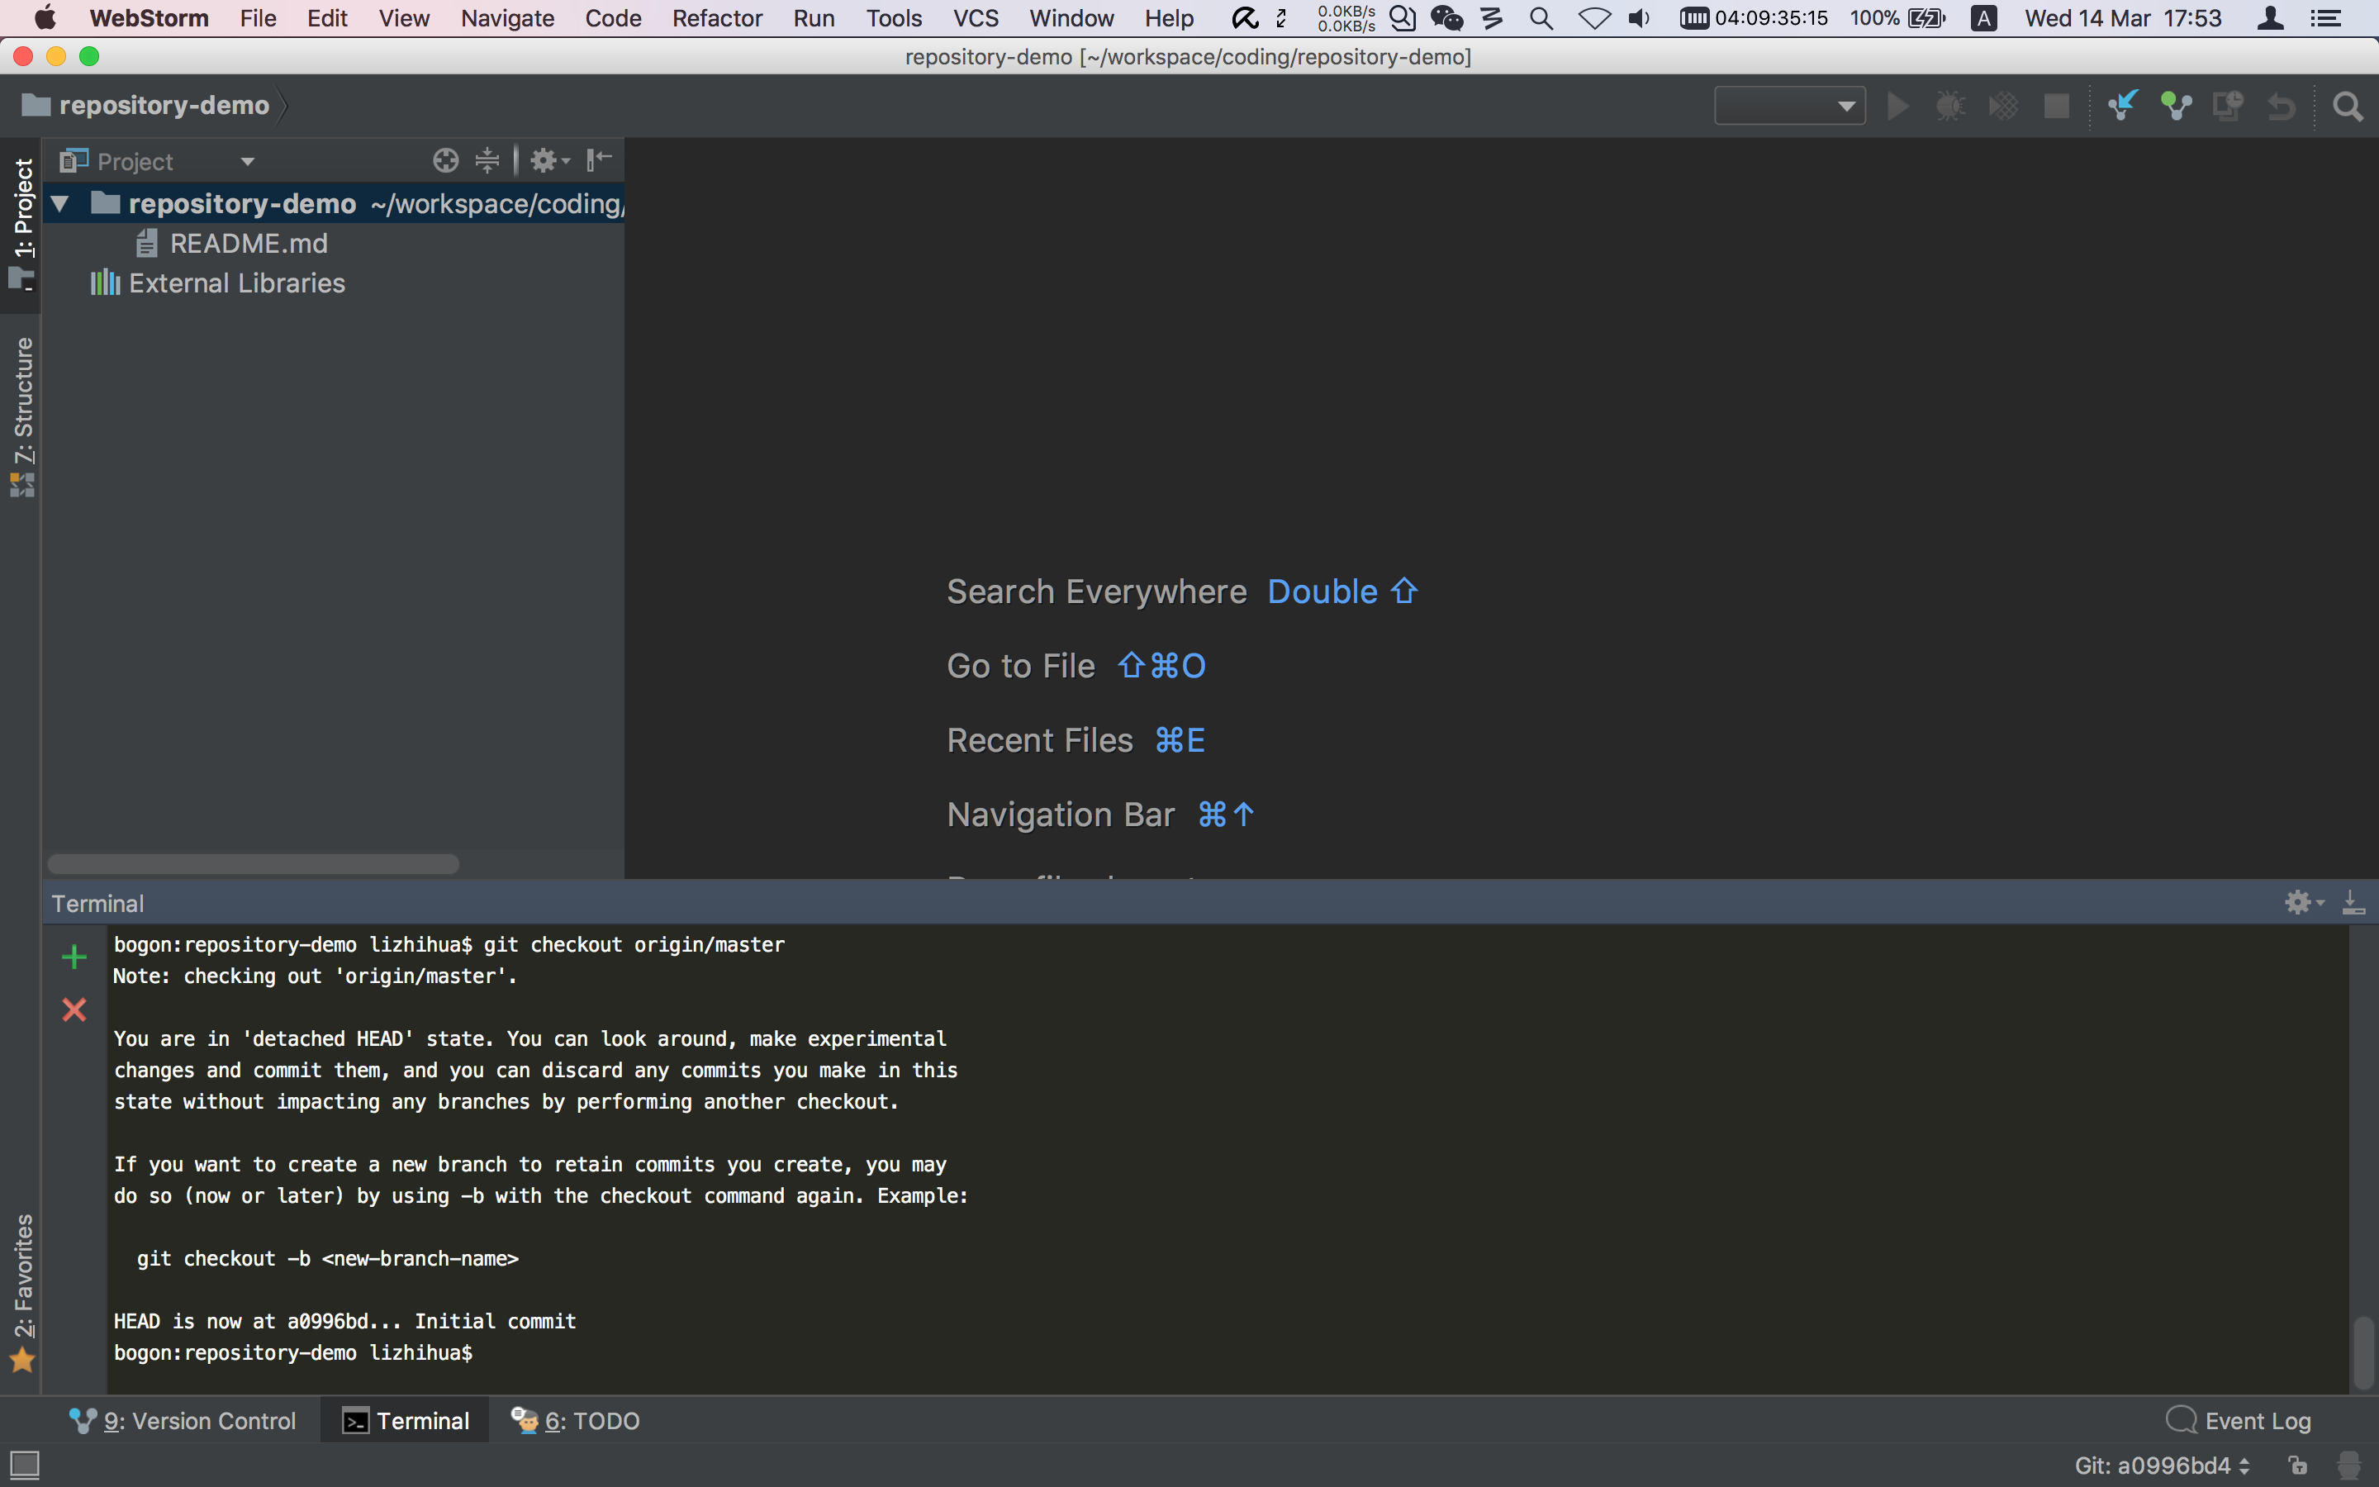Viewport: 2379px width, 1487px height.
Task: Open the run configuration dropdown
Action: [1789, 105]
